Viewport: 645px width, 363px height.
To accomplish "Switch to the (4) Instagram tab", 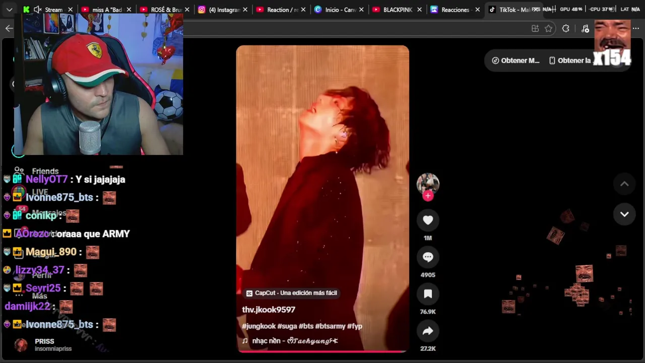I will pos(223,10).
